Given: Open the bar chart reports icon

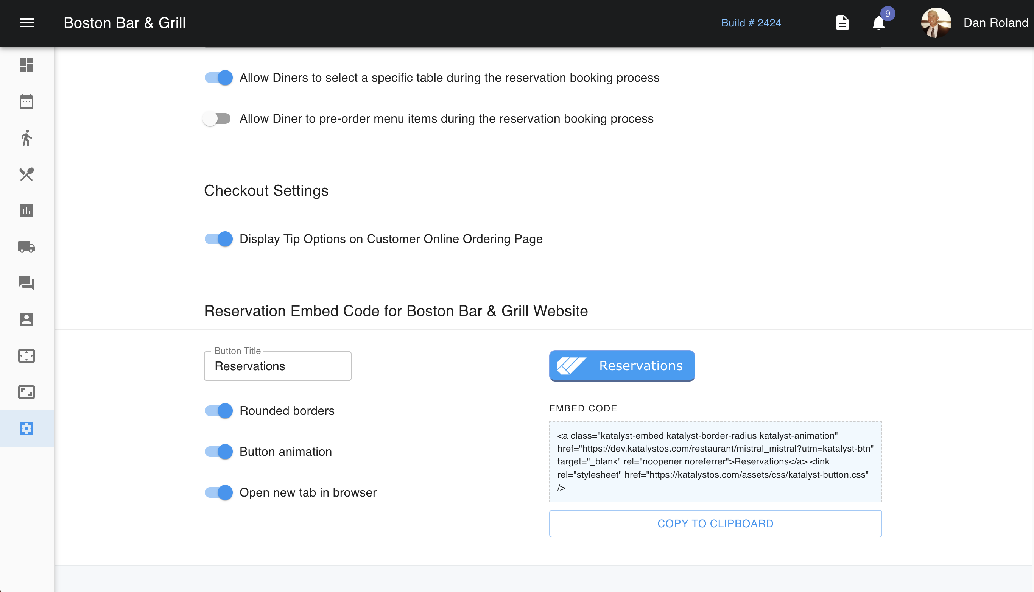Looking at the screenshot, I should [x=26, y=210].
